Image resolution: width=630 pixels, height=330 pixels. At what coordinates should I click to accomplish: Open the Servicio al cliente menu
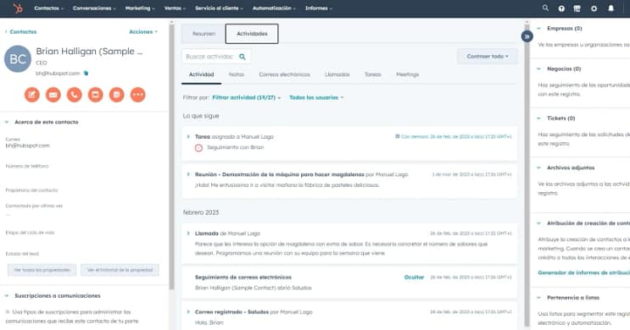click(219, 8)
